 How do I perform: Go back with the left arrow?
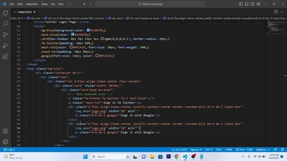85,4
